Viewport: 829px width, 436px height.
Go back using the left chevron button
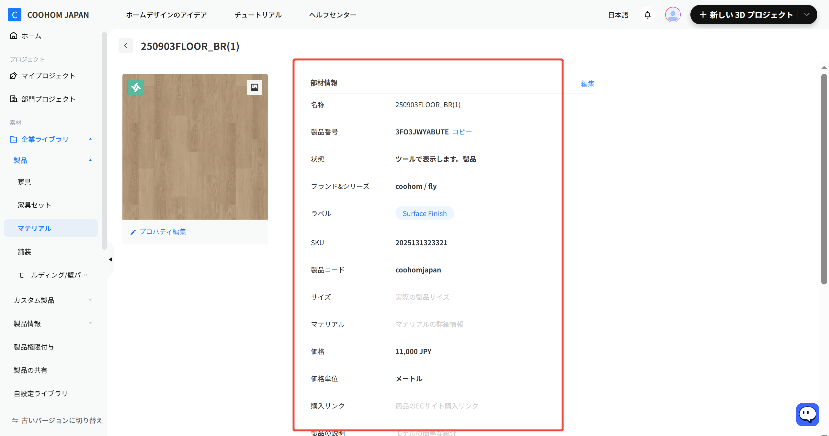(x=126, y=46)
